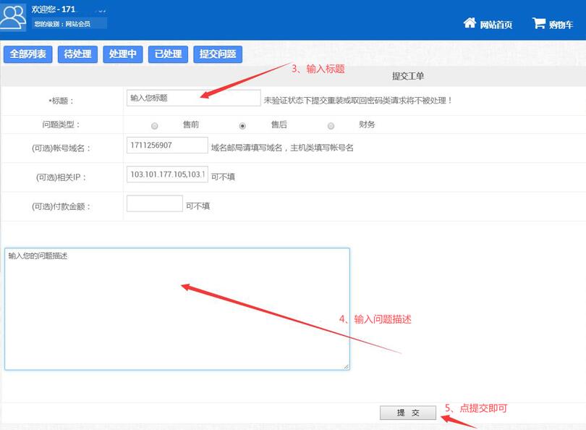Focus the 帐号域名 input field
The width and height of the screenshot is (586, 430).
(167, 146)
